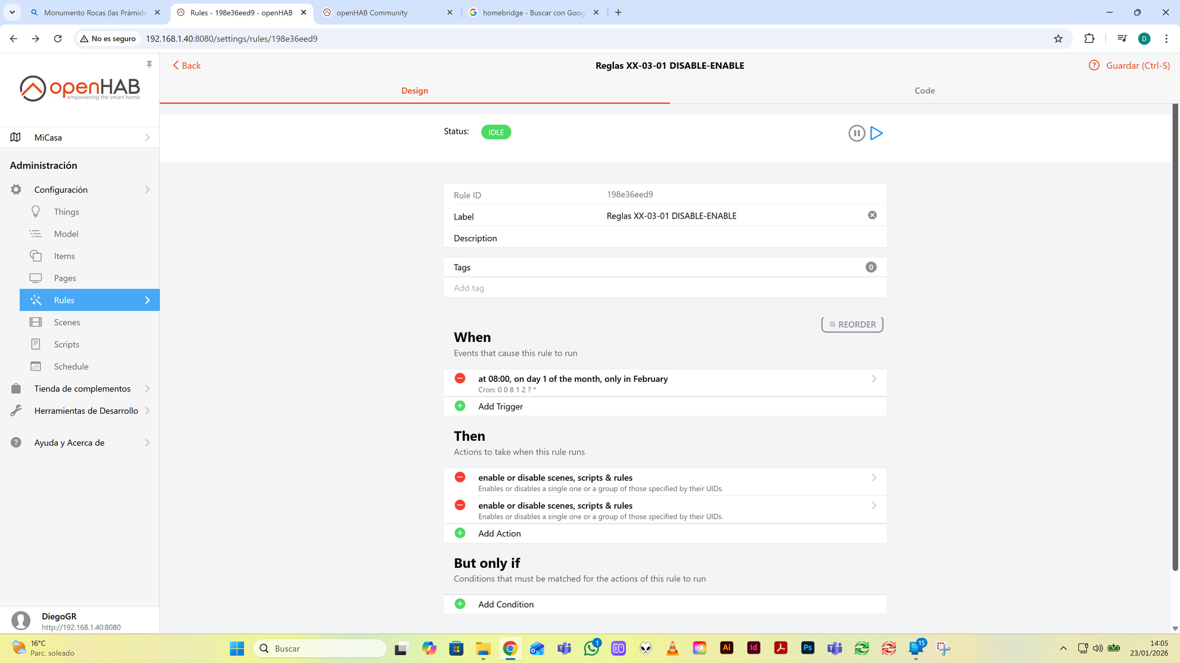Remove the first enable/disable action
This screenshot has width=1180, height=663.
(x=460, y=477)
